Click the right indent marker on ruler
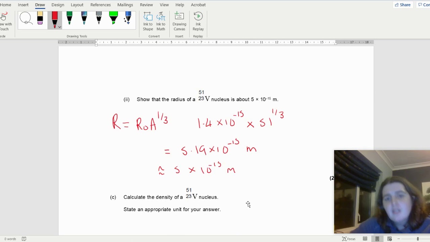 pos(336,43)
